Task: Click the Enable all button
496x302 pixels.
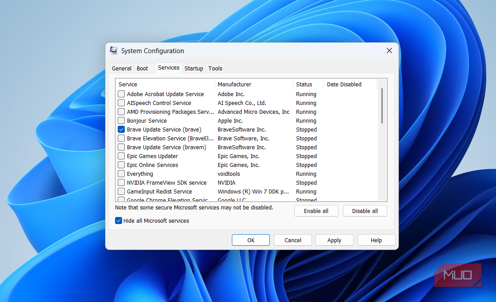Action: [x=316, y=211]
